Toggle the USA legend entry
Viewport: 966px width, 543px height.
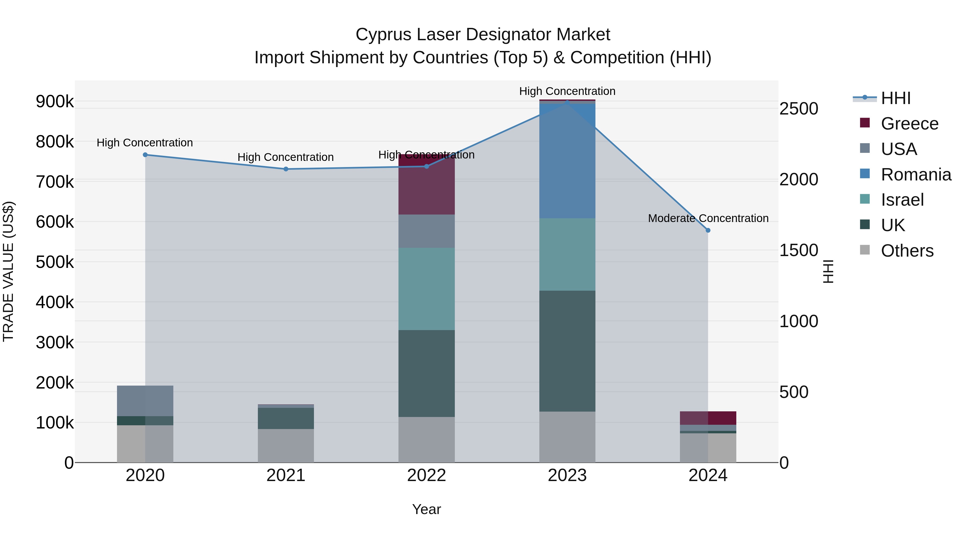click(x=888, y=149)
